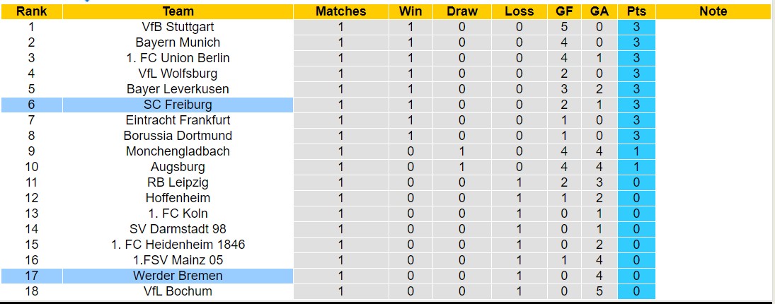Click the Matches column header

pos(340,11)
